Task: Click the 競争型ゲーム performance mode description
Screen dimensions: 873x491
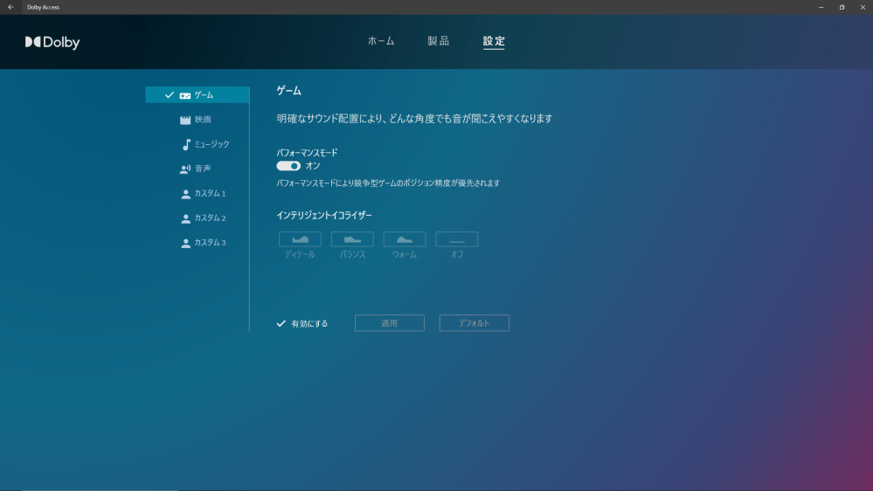Action: (388, 183)
